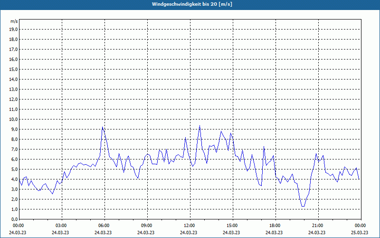Screen dimensions: 380x238
Task: Select the 09:00 time label
Action: point(147,226)
